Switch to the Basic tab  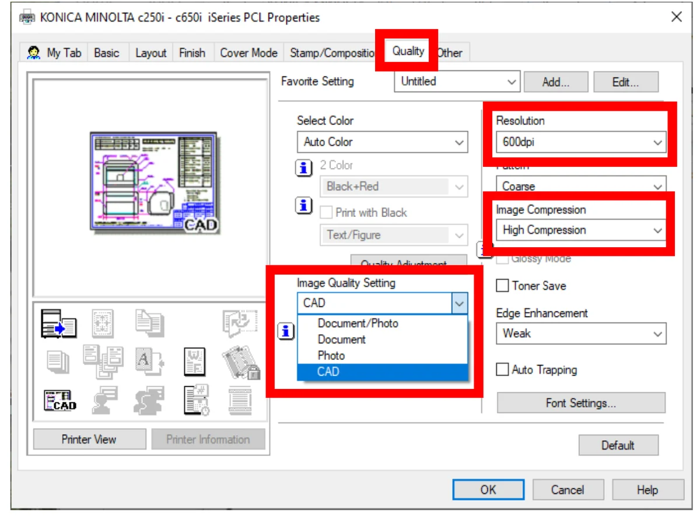106,52
